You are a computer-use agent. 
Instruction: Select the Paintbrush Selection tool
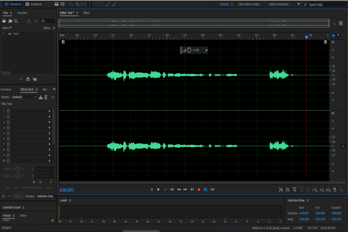point(108,4)
